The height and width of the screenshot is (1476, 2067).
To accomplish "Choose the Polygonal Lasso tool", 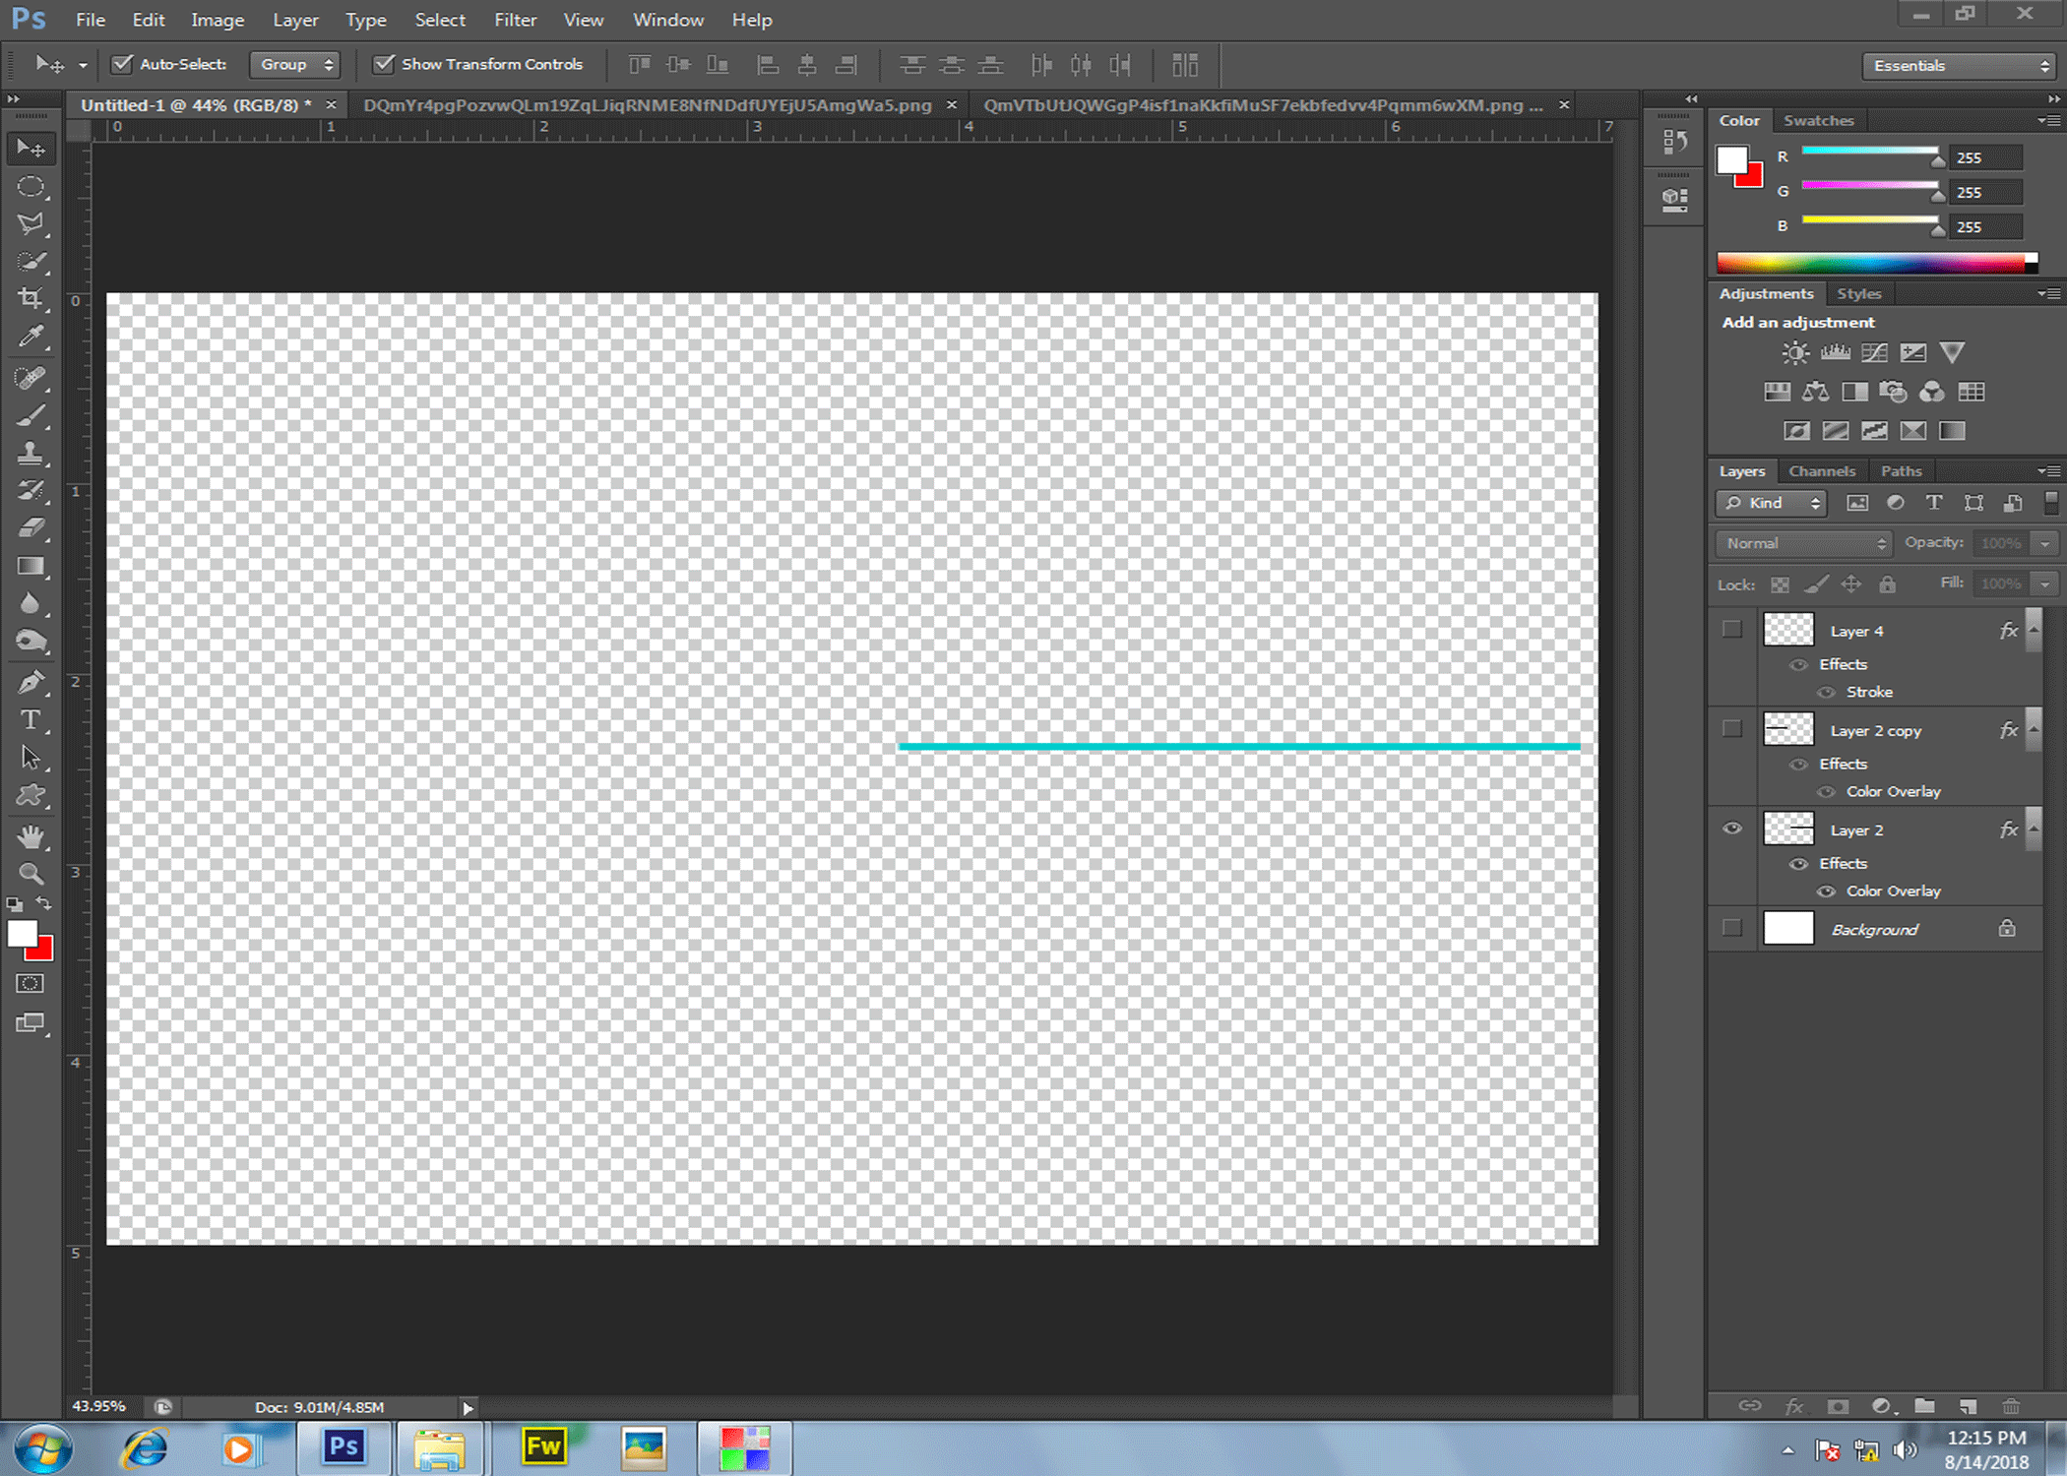I will click(x=31, y=223).
